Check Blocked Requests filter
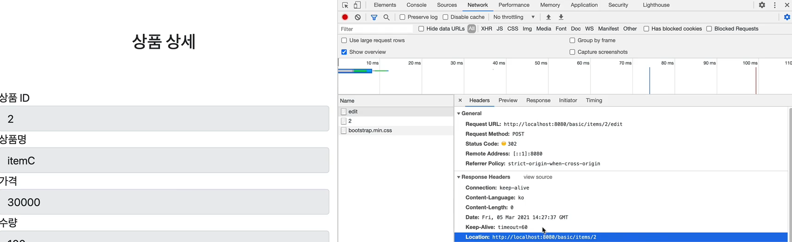The image size is (792, 242). click(x=709, y=29)
